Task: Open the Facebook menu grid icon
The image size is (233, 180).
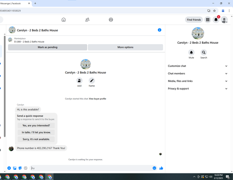Action: pos(208,20)
